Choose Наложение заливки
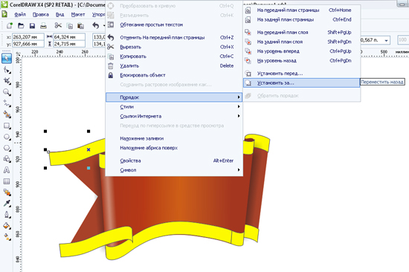This screenshot has height=272, width=409. click(174, 138)
